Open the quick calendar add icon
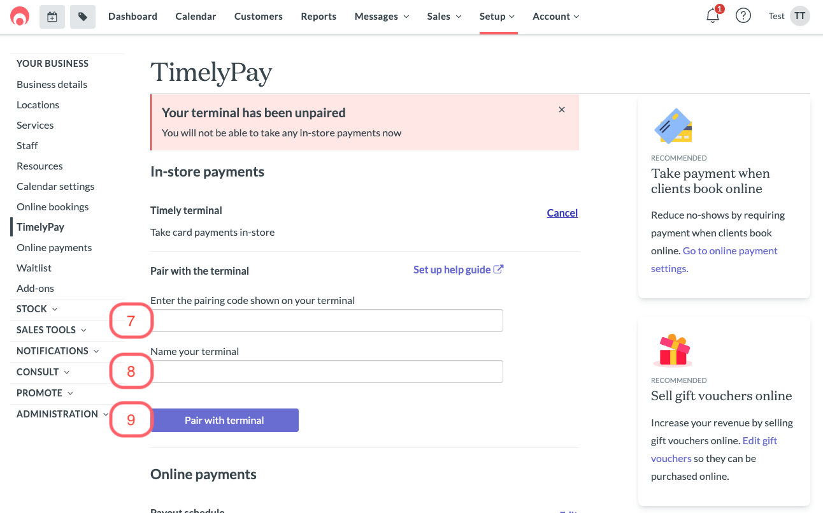823x513 pixels. click(x=52, y=17)
